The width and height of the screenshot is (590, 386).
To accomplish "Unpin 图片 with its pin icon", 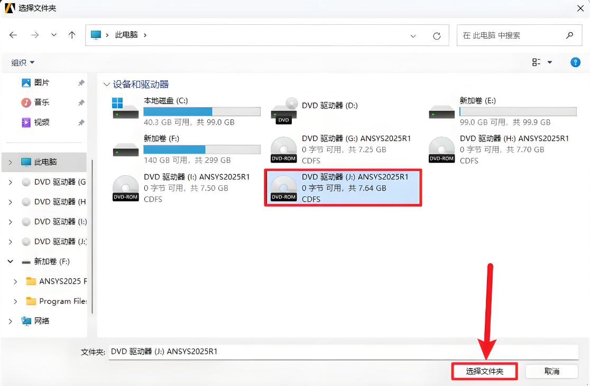I will 81,83.
